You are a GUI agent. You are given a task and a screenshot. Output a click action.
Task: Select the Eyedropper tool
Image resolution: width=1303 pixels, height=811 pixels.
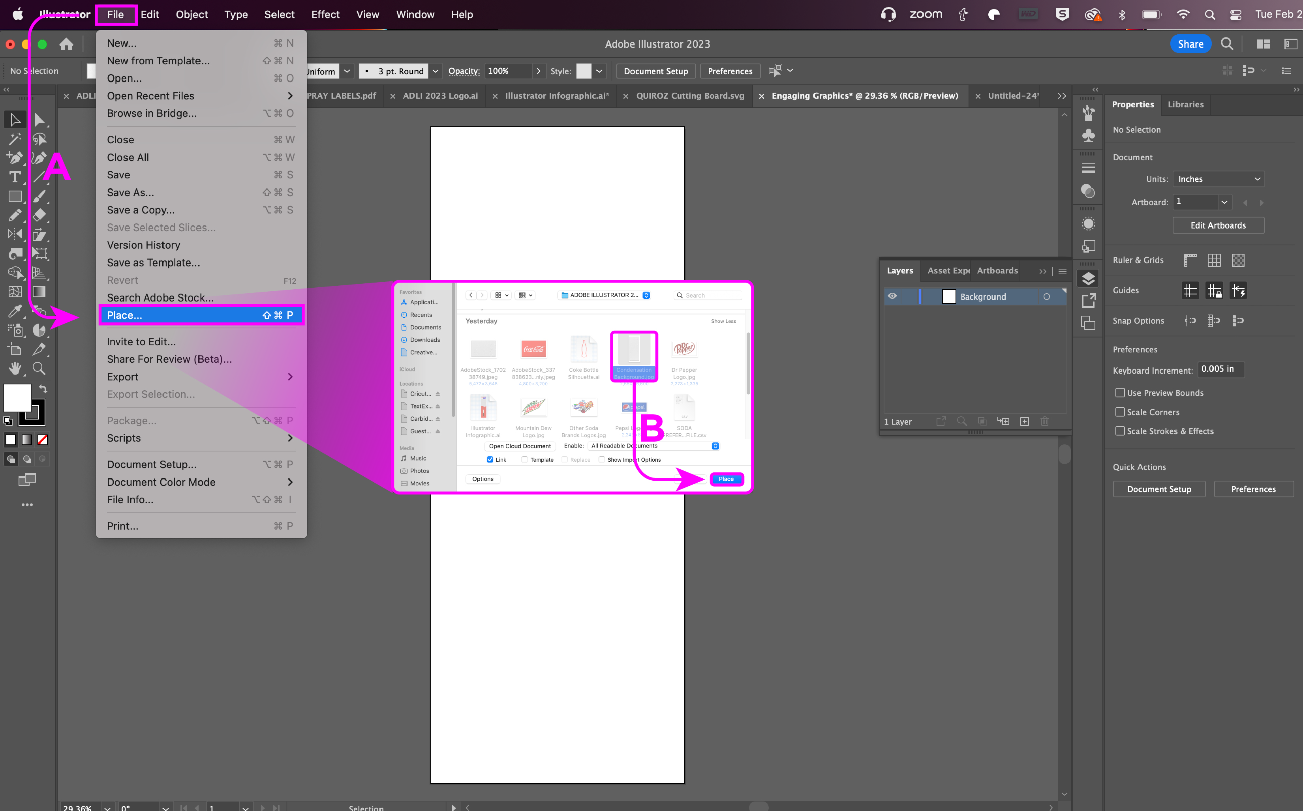coord(15,311)
